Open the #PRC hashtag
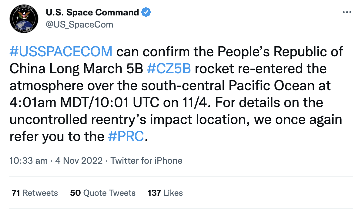This screenshot has width=359, height=213. 126,136
